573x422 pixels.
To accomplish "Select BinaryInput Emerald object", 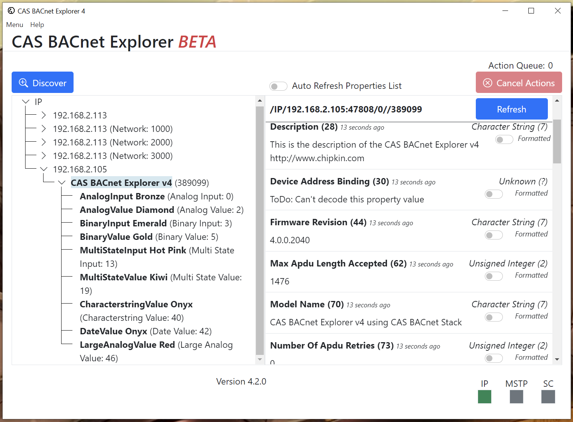I will [x=156, y=223].
